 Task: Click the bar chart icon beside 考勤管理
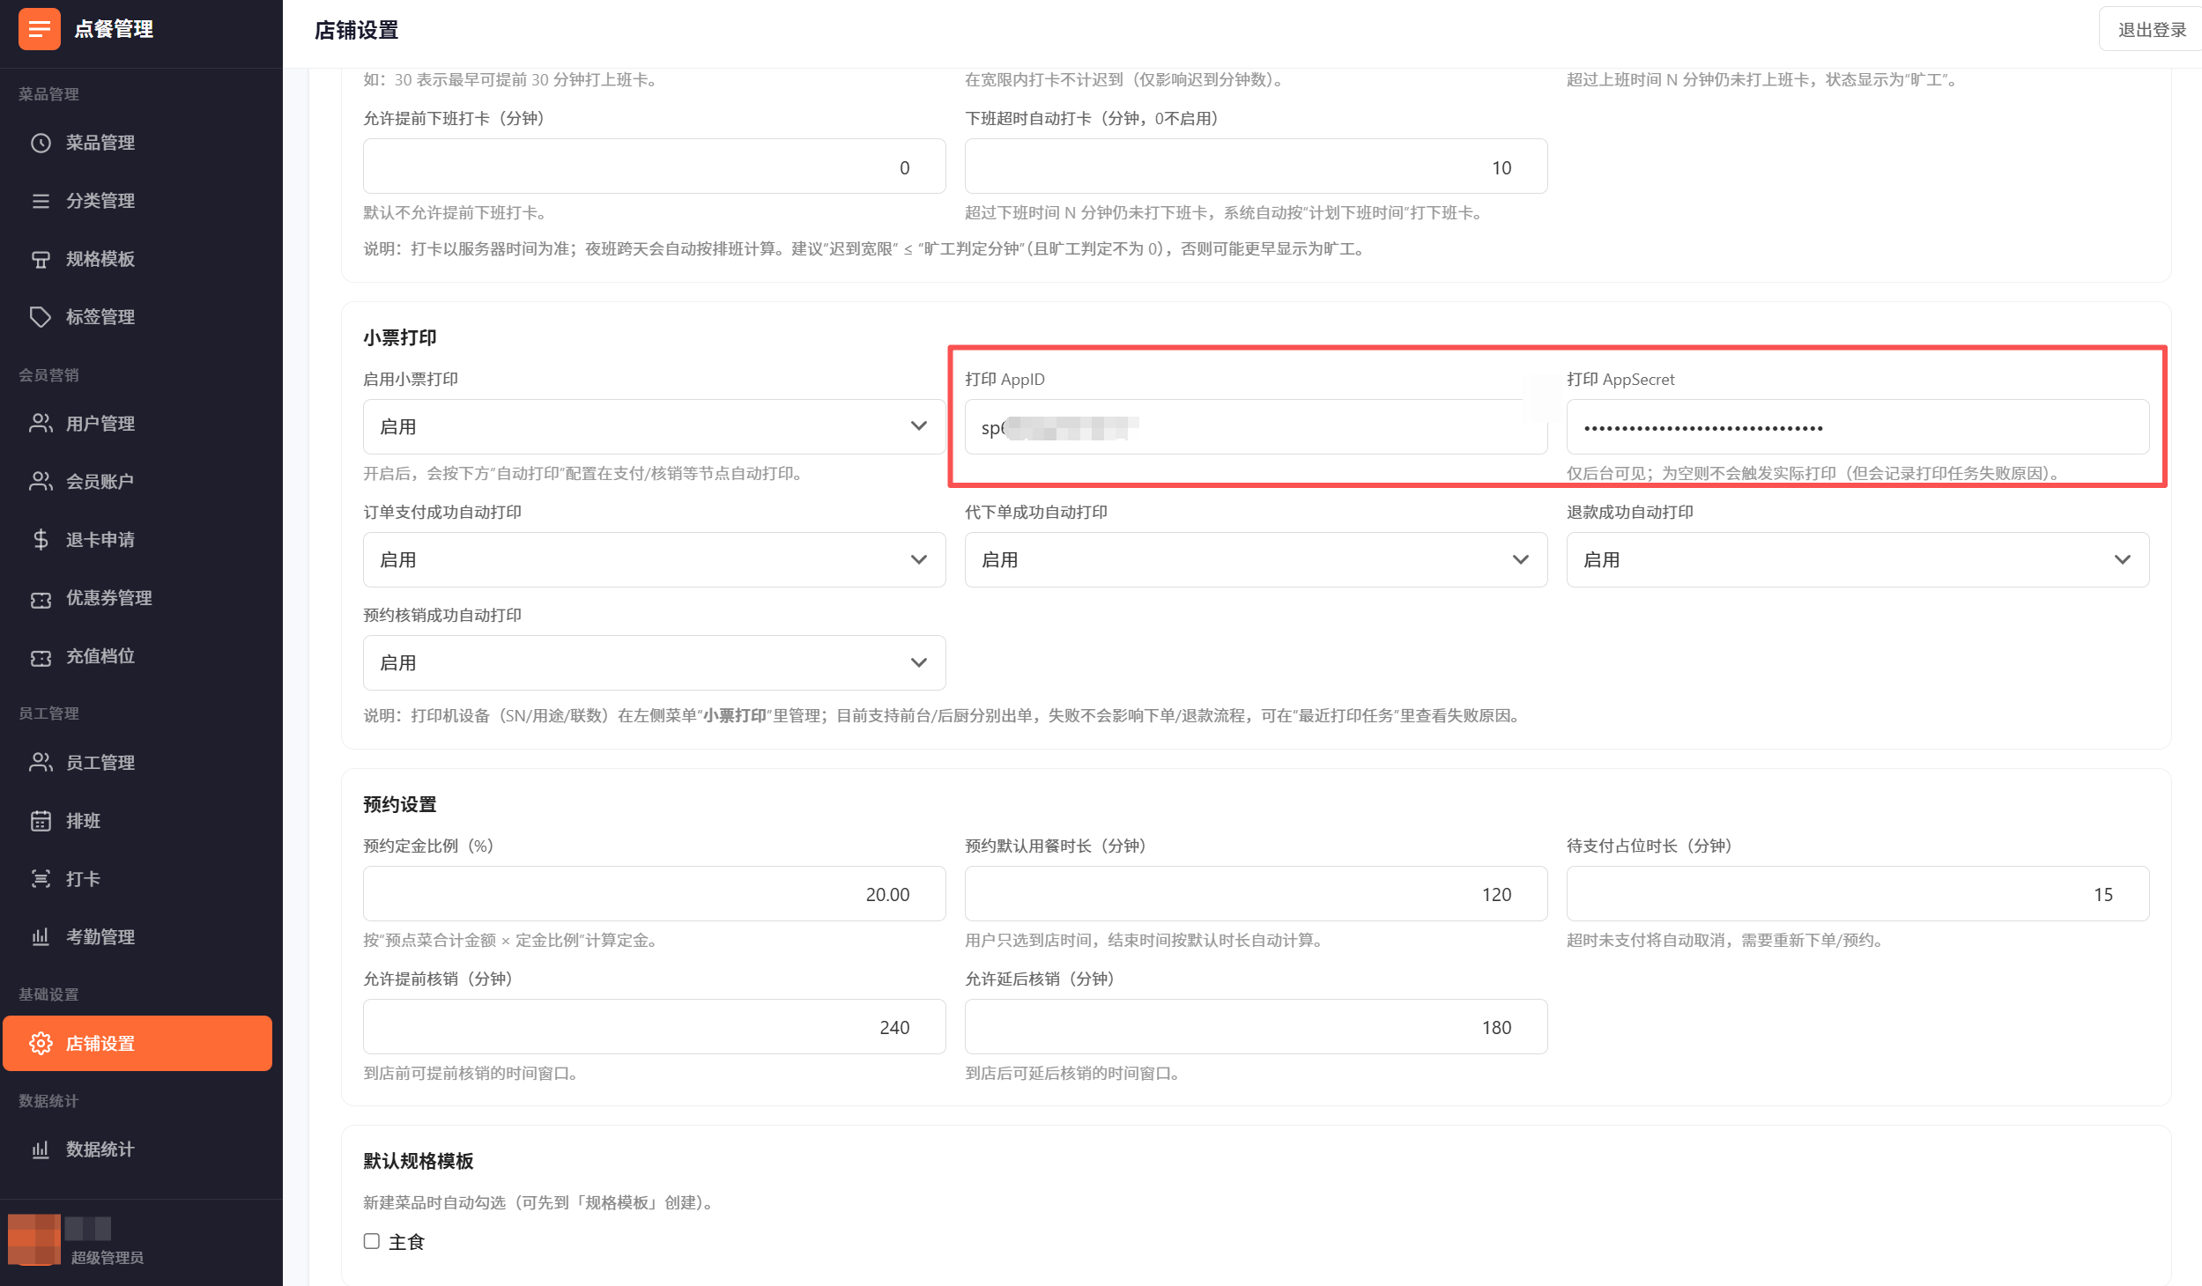click(x=41, y=937)
